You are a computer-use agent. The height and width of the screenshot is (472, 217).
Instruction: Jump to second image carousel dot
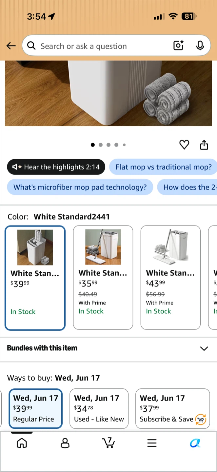[101, 145]
